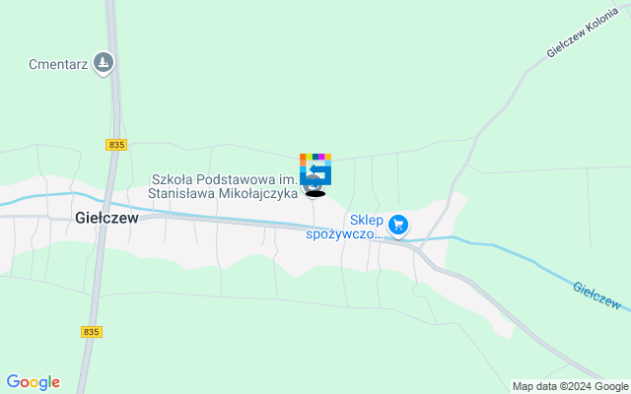Click the black oval marker shadow
Screen dimensions: 631x394
315,194
